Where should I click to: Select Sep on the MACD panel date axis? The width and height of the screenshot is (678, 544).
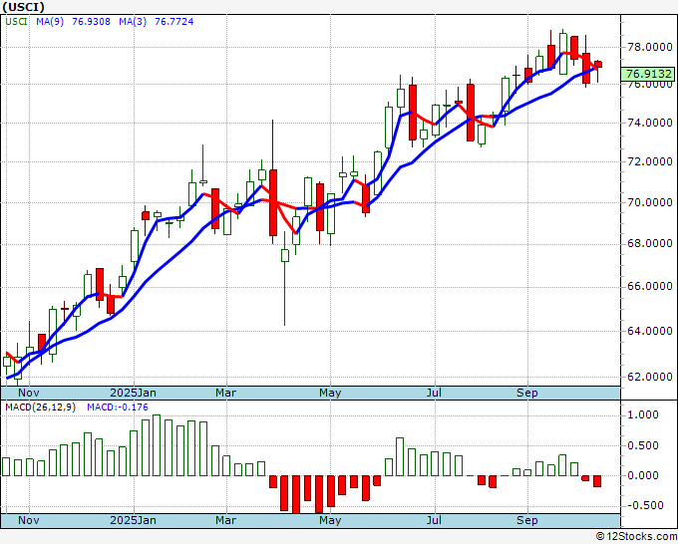pos(527,520)
